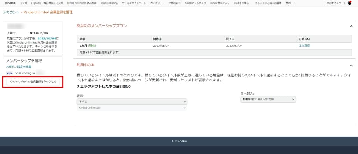Open the マンガ nav item
358x154 pixels.
[x=23, y=3]
